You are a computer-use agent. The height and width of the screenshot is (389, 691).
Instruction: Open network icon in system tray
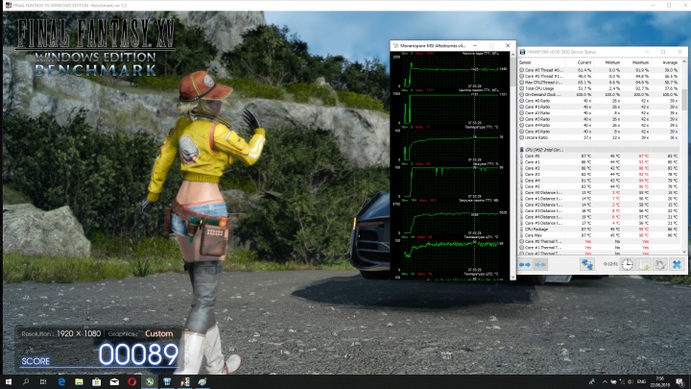pyautogui.click(x=622, y=382)
